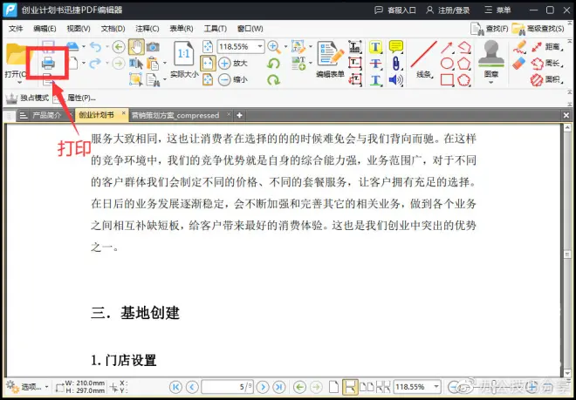576x400 pixels.
Task: Toggle exclusive mode (独占模式)
Action: 27,98
